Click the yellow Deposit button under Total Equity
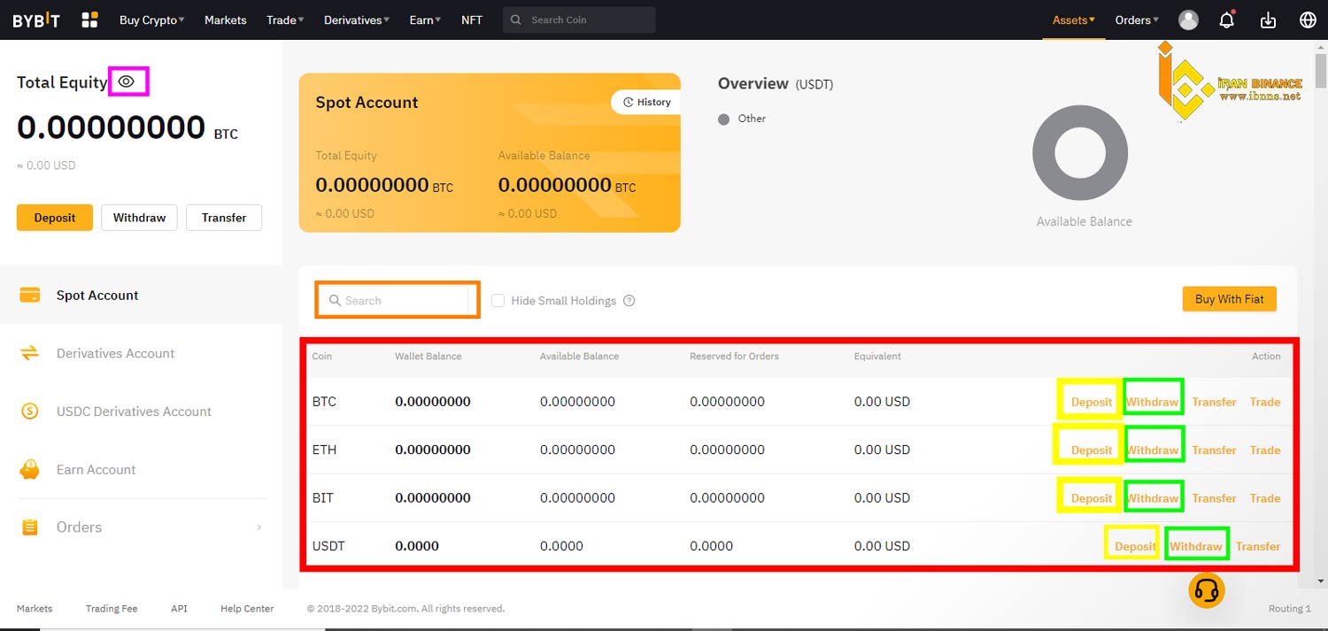The image size is (1328, 631). (x=55, y=218)
